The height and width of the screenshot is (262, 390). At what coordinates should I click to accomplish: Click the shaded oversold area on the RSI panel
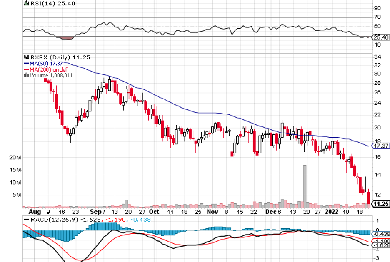[66, 38]
